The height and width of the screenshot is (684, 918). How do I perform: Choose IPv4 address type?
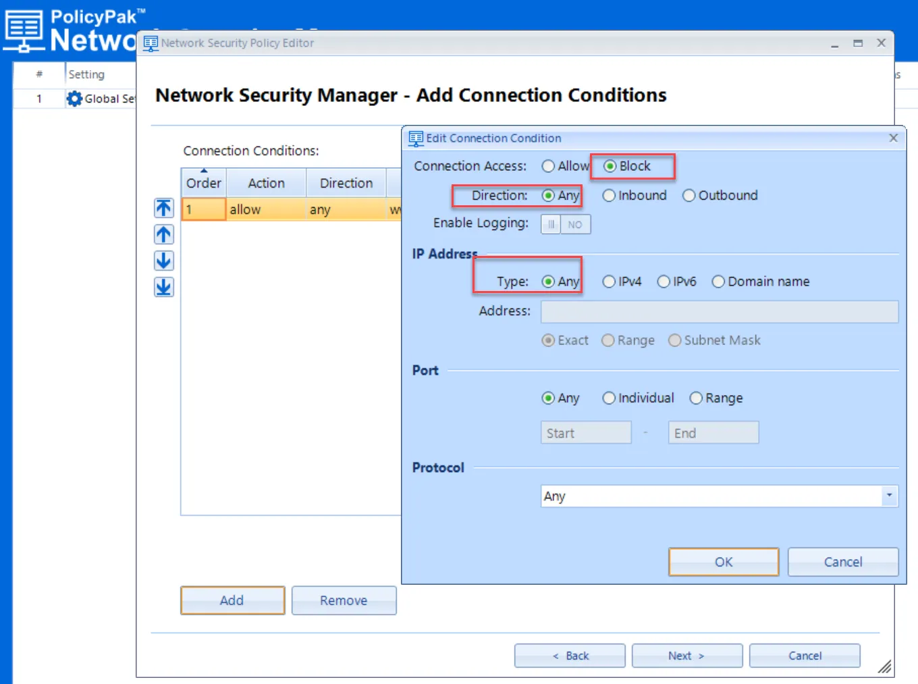click(622, 282)
